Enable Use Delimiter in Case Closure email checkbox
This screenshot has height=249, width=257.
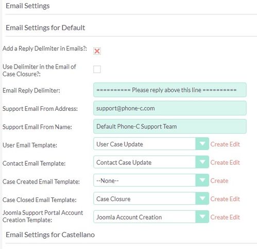tap(97, 69)
